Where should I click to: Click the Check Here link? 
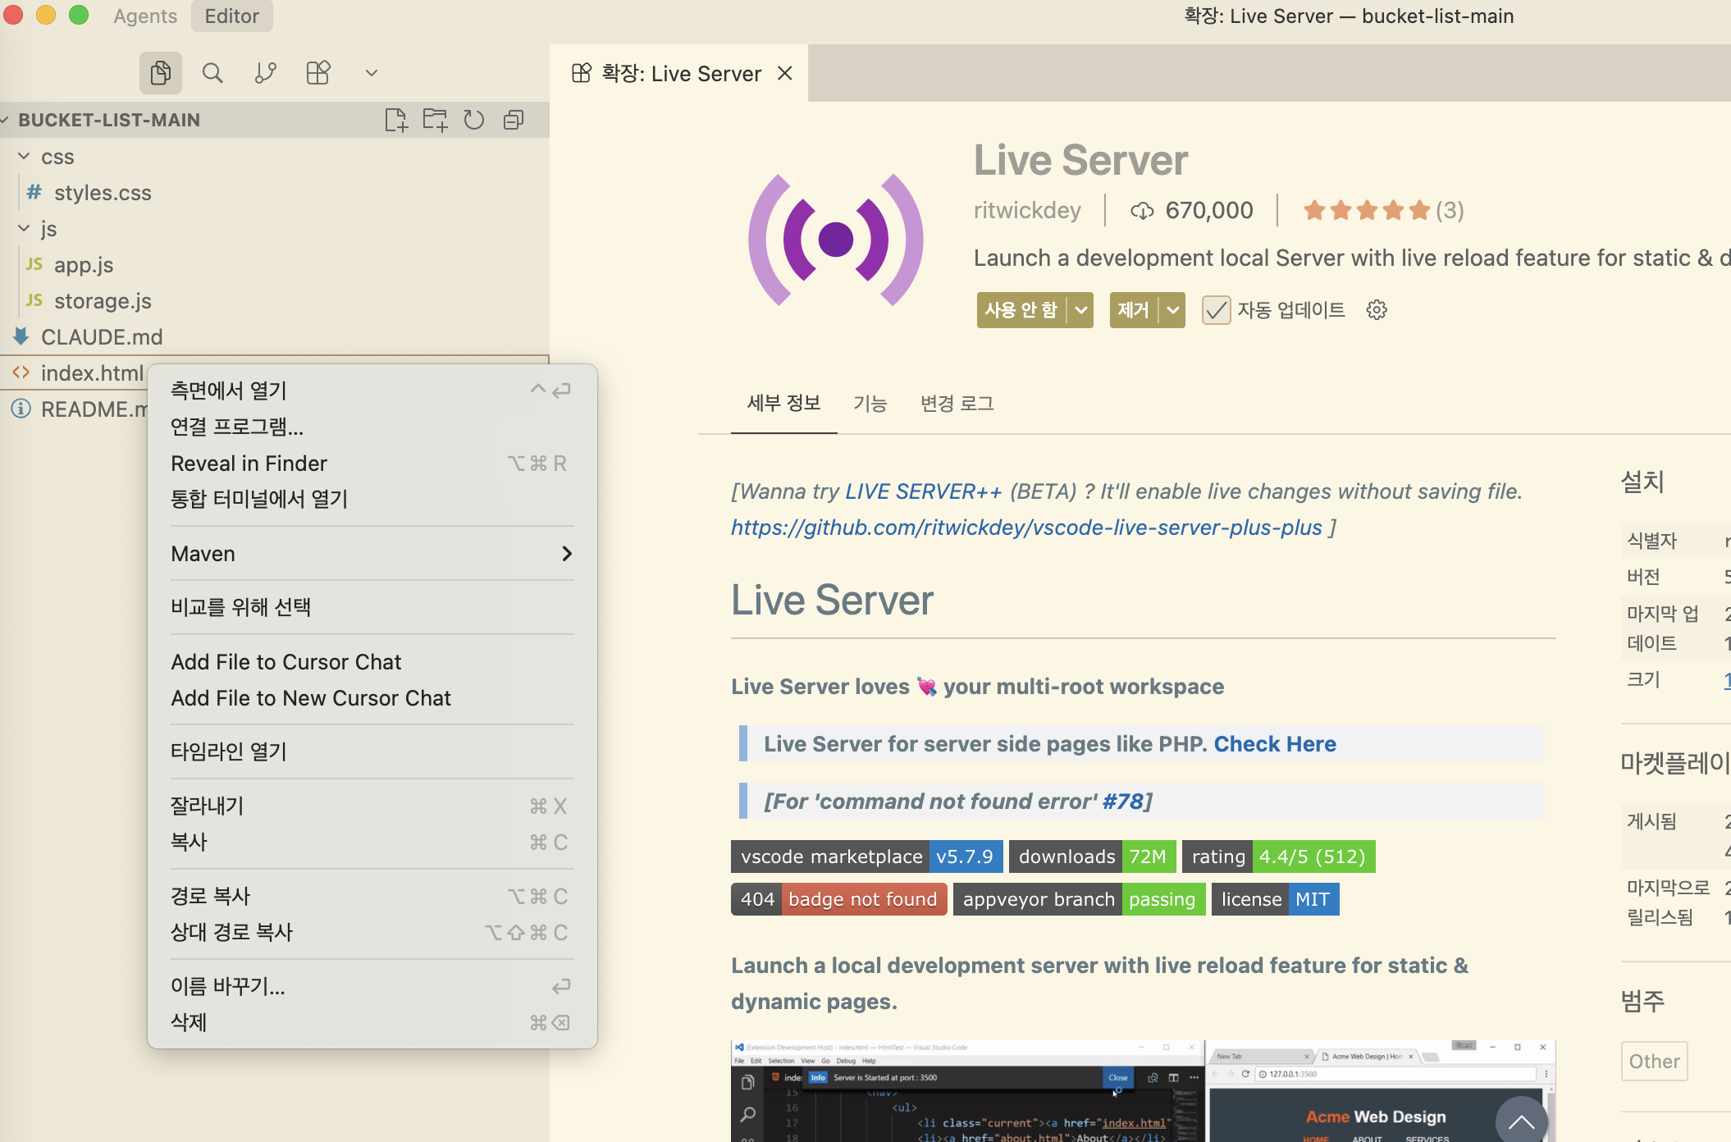click(1275, 744)
